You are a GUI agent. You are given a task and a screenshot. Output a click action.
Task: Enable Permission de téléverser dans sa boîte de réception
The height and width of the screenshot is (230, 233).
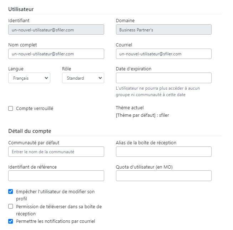tap(11, 206)
